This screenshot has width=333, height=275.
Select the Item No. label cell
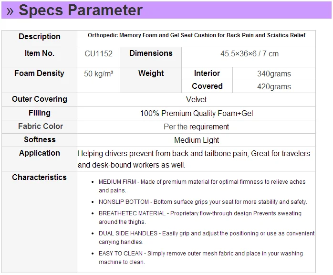pos(40,53)
